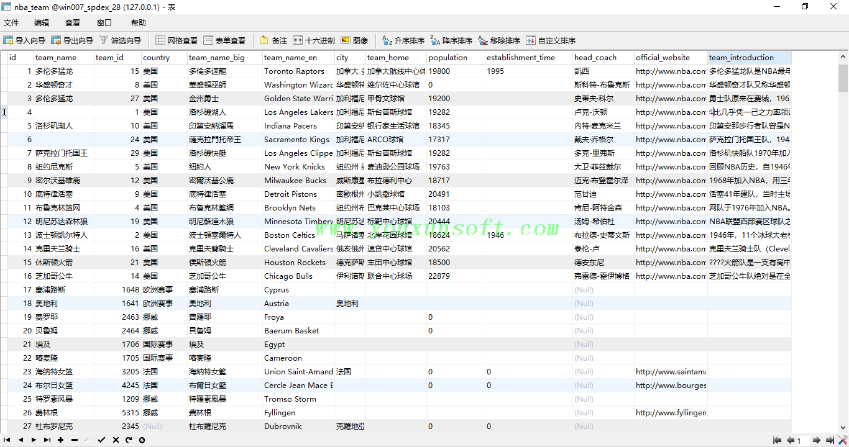Go to the first record
The width and height of the screenshot is (849, 447).
coord(7,440)
